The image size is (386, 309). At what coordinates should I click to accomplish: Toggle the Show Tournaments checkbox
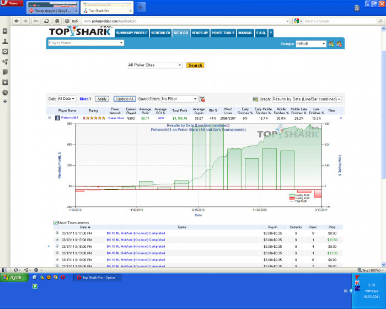(56, 223)
